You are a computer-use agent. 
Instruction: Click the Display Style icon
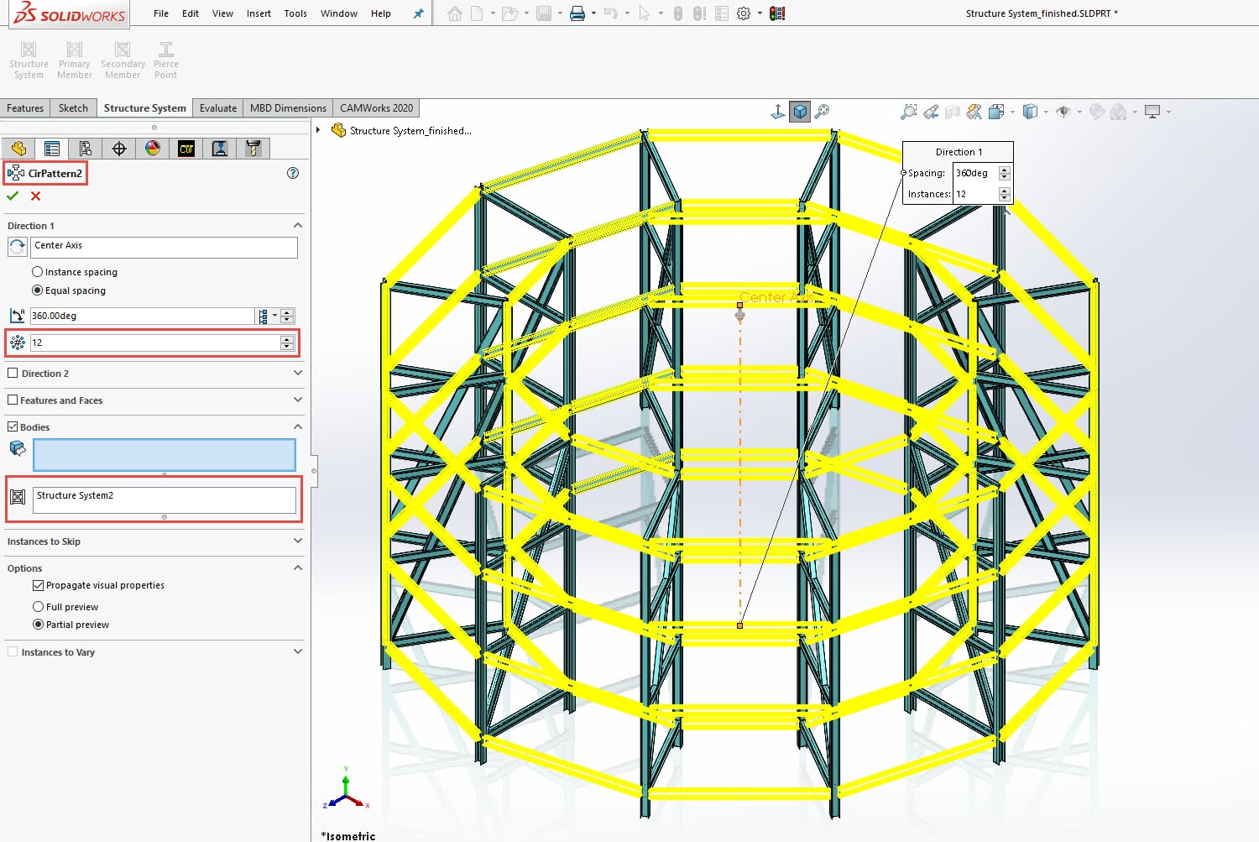pyautogui.click(x=1031, y=112)
